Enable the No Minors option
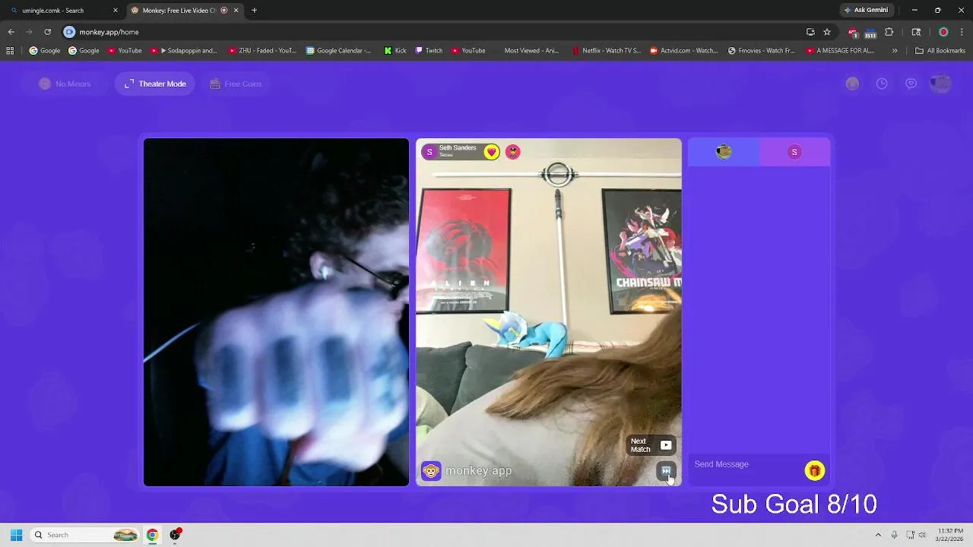973x547 pixels. [65, 84]
